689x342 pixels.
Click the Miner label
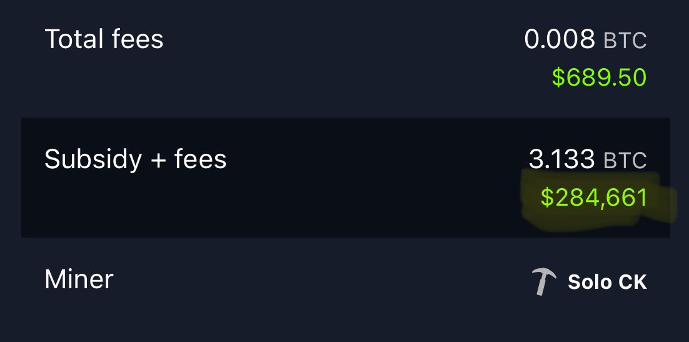(79, 279)
